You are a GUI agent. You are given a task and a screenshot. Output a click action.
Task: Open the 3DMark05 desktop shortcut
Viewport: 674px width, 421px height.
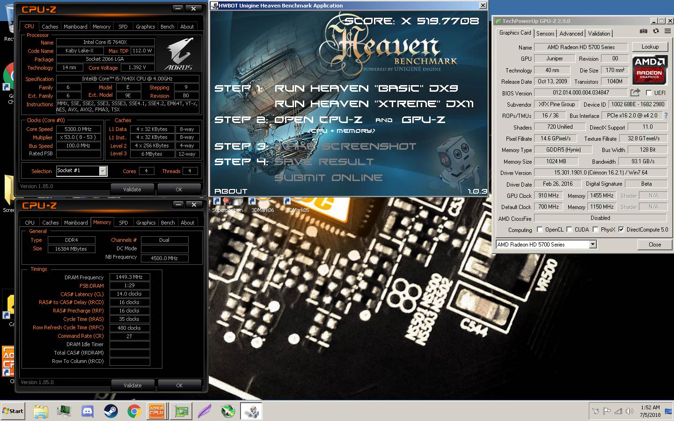pos(297,205)
